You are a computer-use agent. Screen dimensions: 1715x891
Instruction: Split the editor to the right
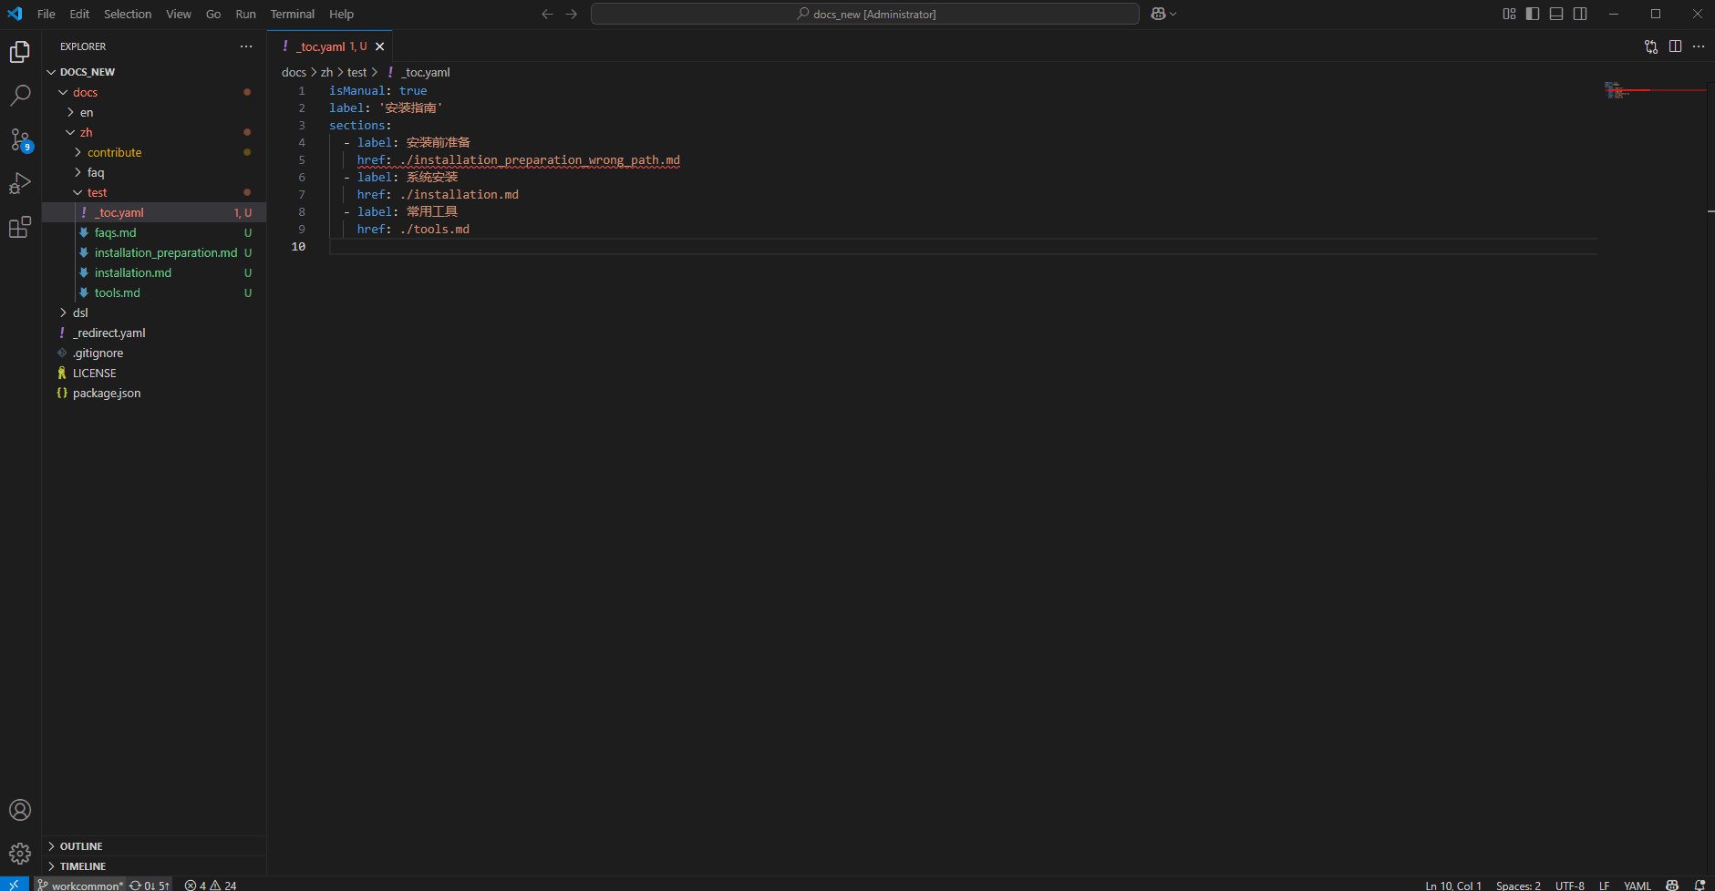(x=1675, y=46)
